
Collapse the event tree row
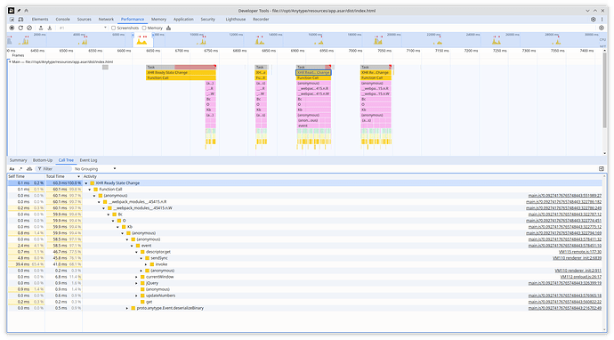132,246
